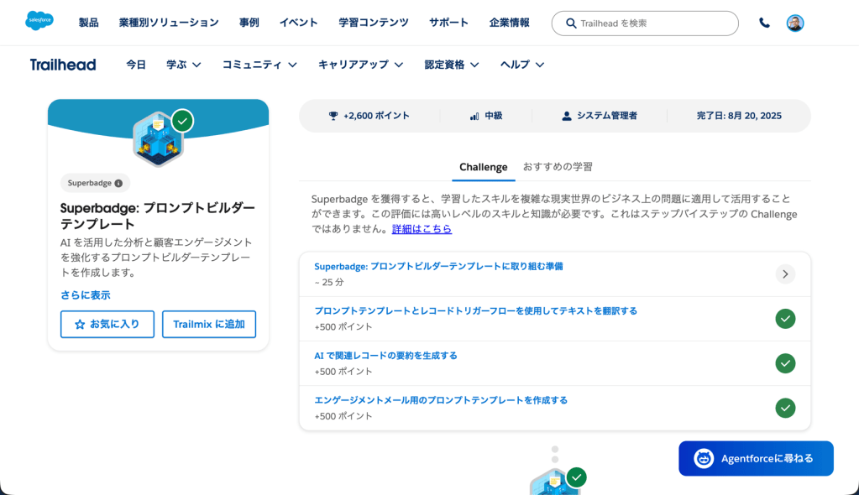Add to favorites with お気に入り button

click(x=107, y=324)
